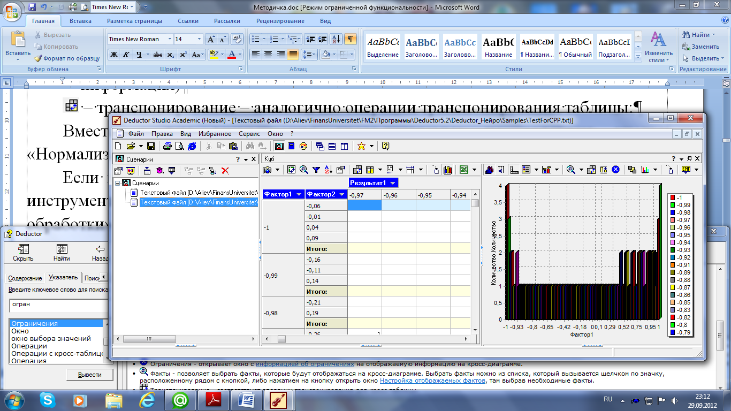Open the Избранное menu in Deductor
The width and height of the screenshot is (731, 411).
coord(215,134)
